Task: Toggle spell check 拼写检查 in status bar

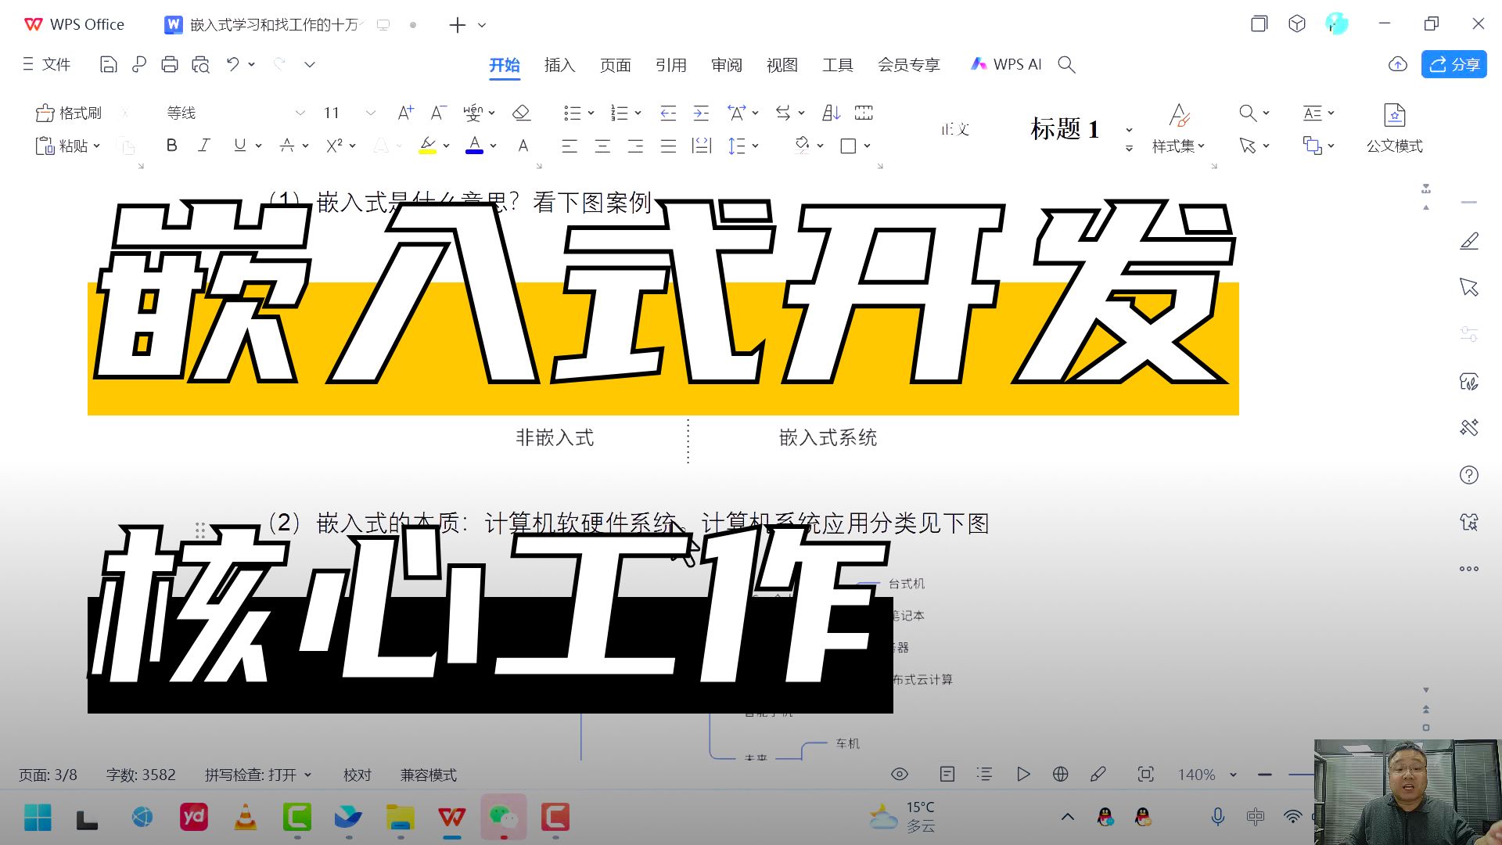Action: pyautogui.click(x=258, y=775)
